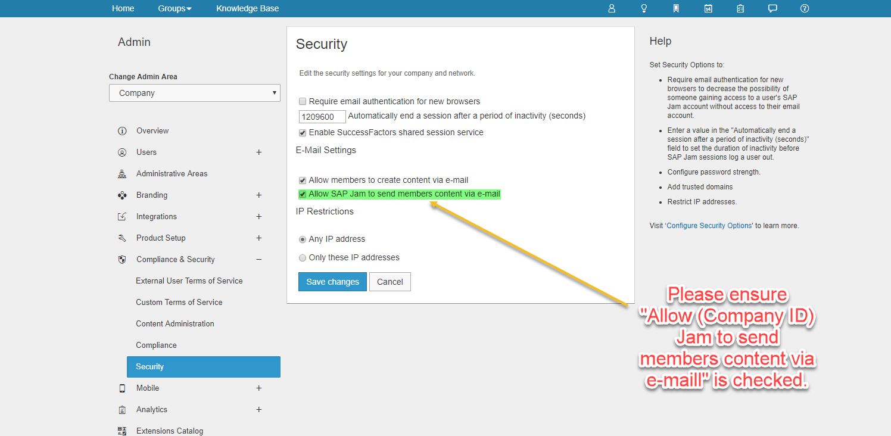The height and width of the screenshot is (436, 891).
Task: Click the session inactivity seconds field
Action: 322,117
